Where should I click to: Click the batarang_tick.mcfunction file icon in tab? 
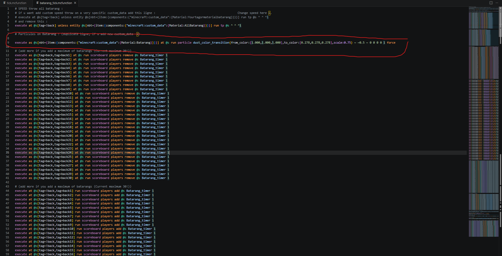pos(38,3)
